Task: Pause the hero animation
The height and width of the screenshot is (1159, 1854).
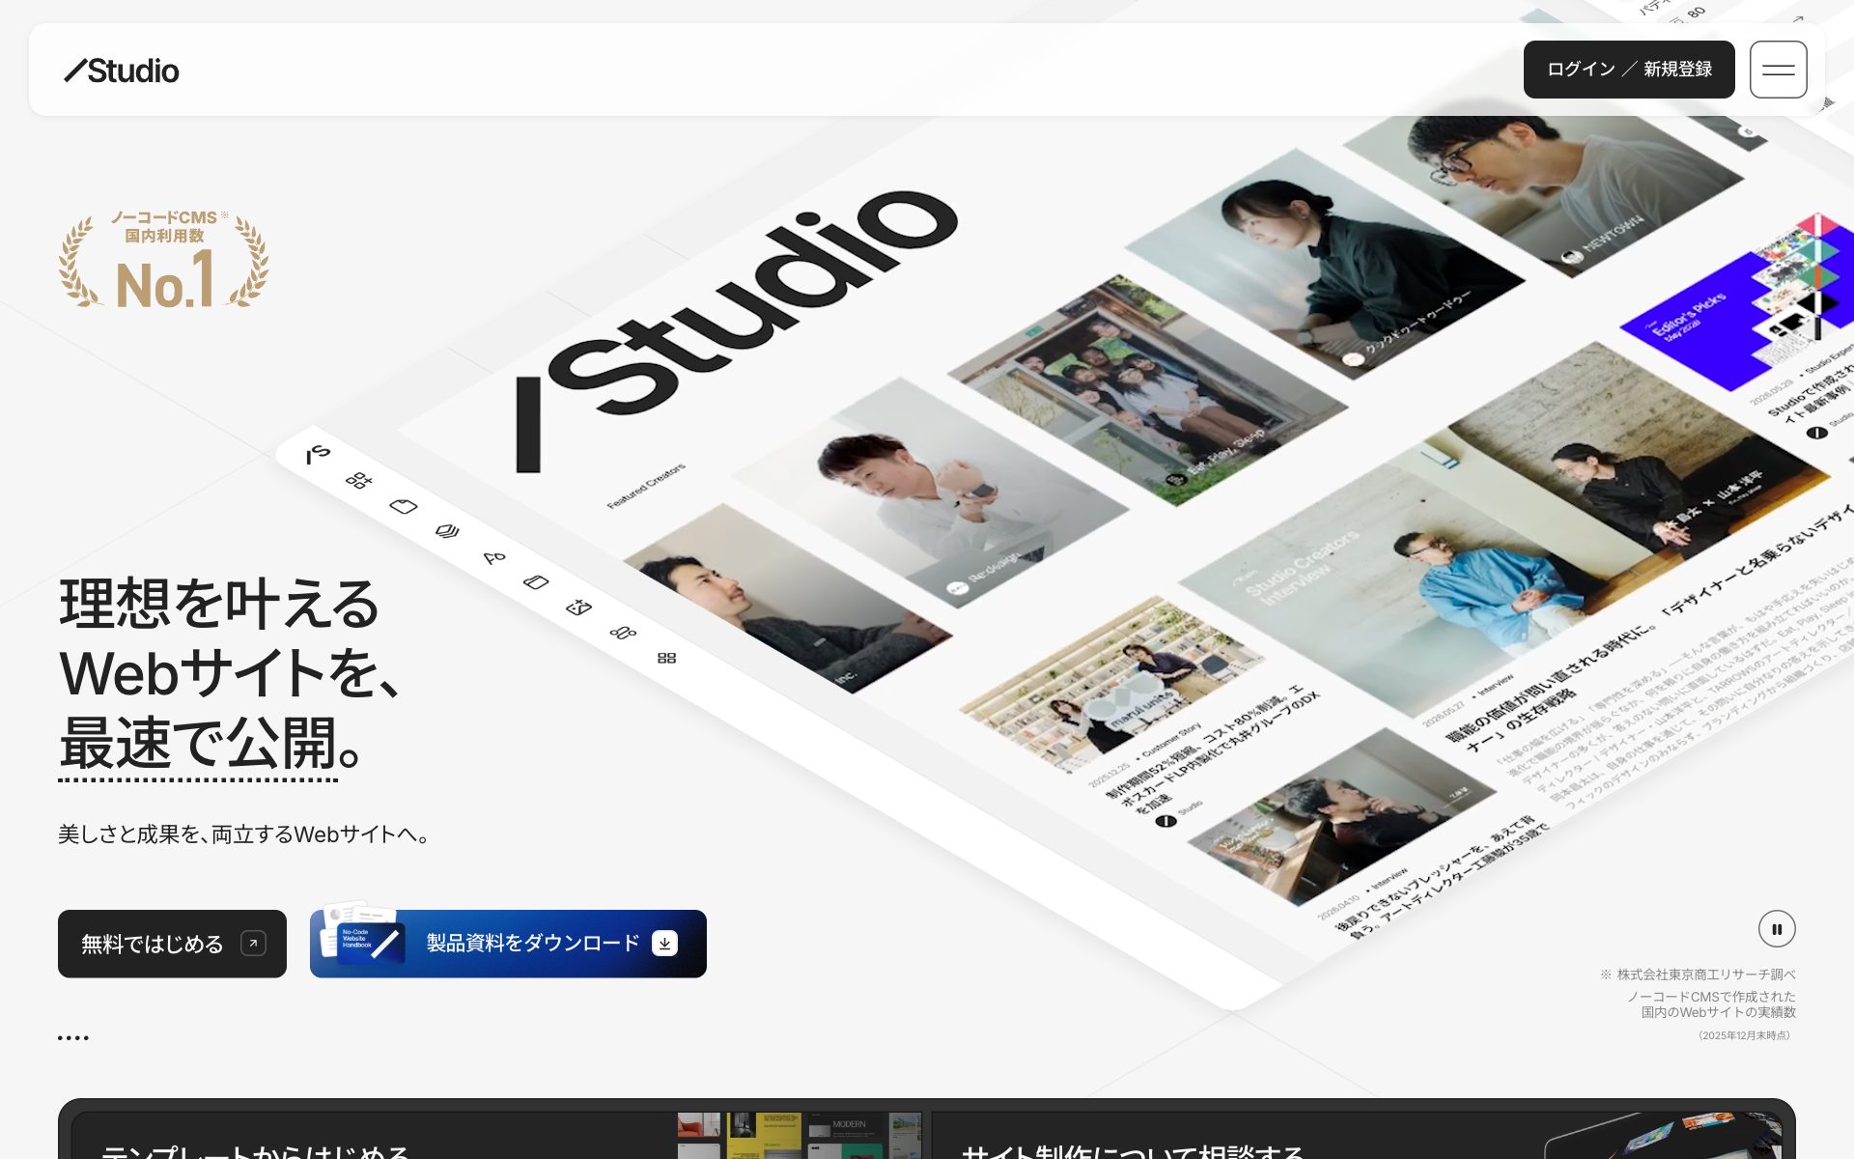Action: coord(1777,929)
